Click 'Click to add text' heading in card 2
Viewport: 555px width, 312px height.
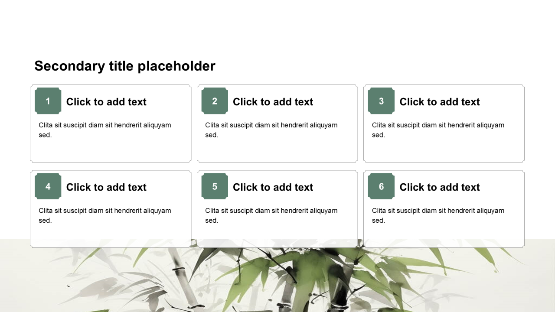(273, 102)
